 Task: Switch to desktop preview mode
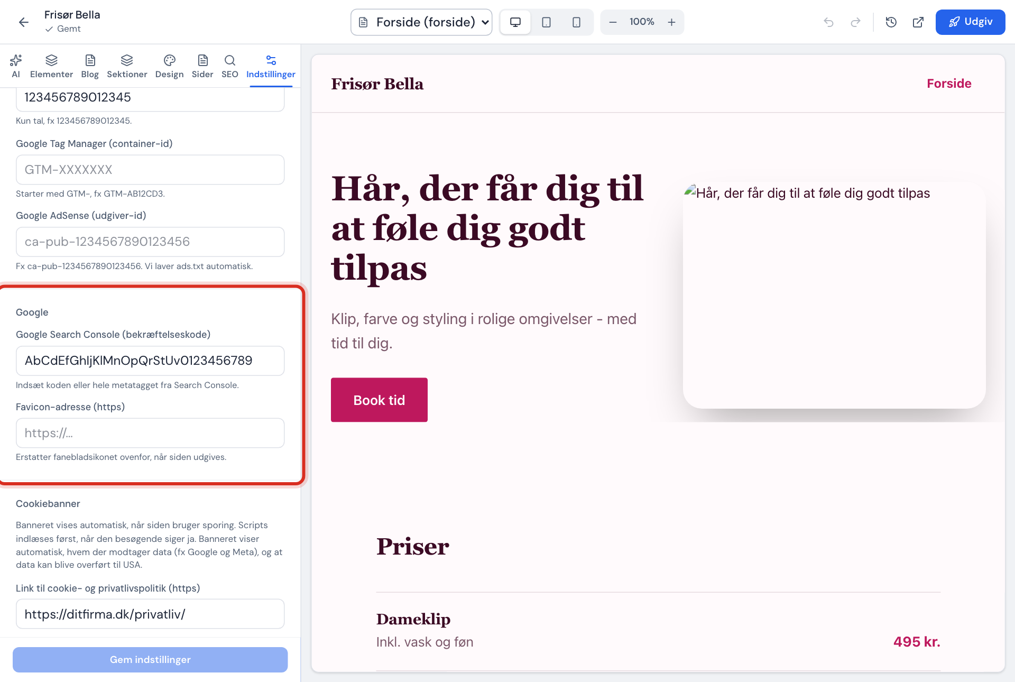click(515, 22)
